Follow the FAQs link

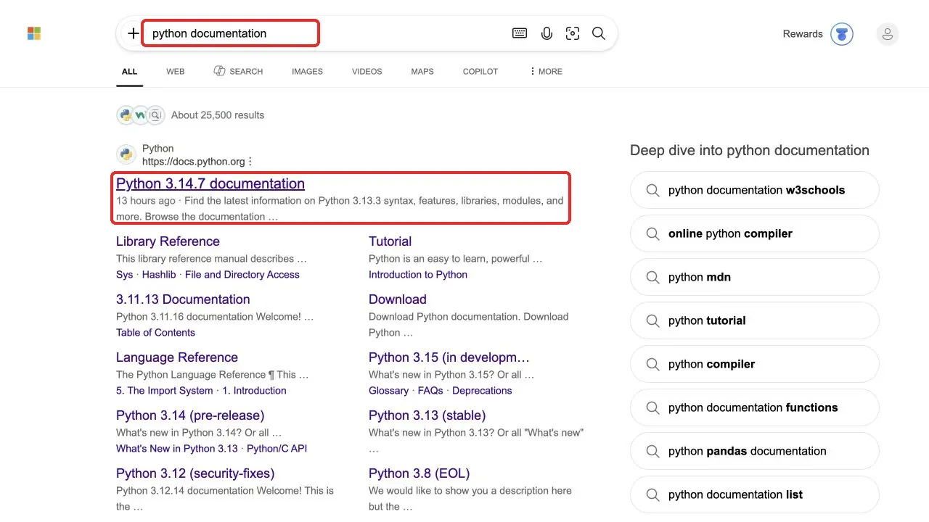[x=430, y=391]
